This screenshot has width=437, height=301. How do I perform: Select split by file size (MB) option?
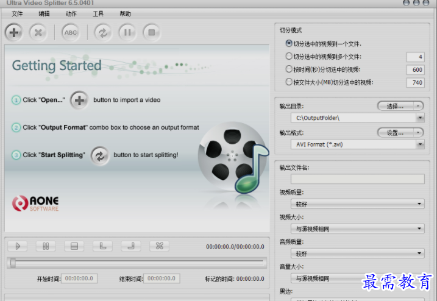click(x=289, y=82)
